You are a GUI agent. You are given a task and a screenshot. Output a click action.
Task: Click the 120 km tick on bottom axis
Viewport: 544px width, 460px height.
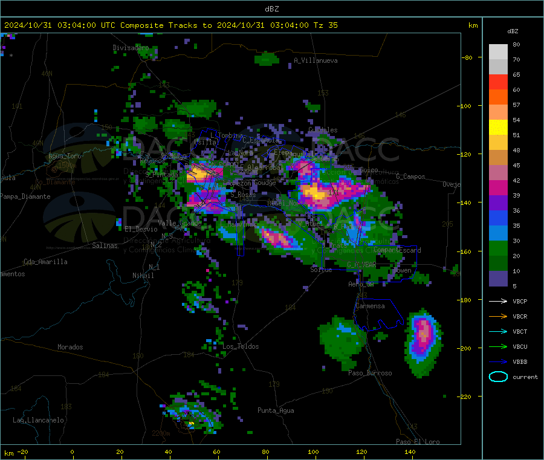361,452
